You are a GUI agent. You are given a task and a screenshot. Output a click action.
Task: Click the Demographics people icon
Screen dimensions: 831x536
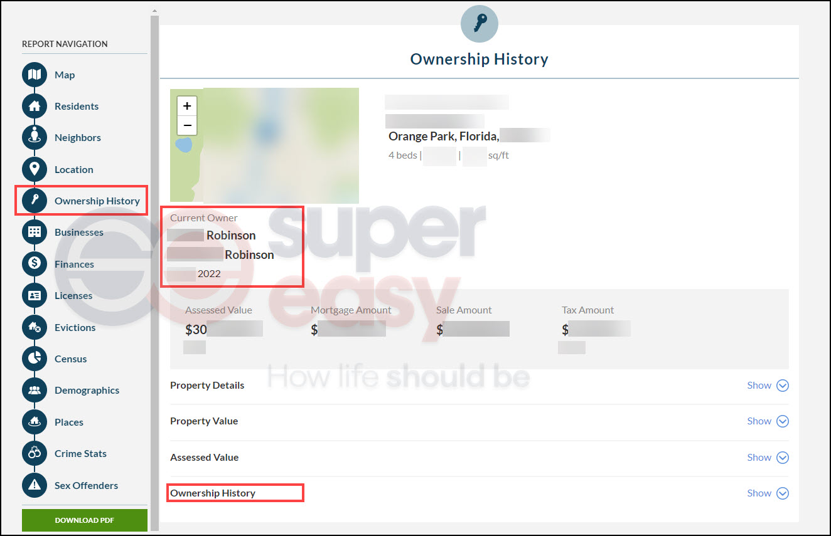coord(35,390)
